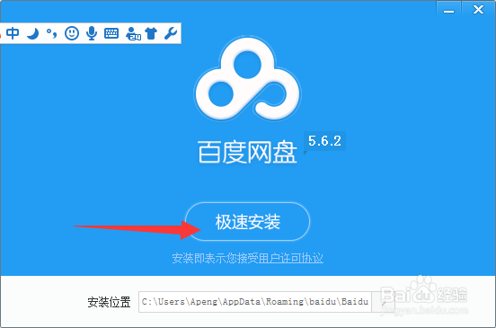Click the install path input field
496x328 pixels.
pos(255,302)
